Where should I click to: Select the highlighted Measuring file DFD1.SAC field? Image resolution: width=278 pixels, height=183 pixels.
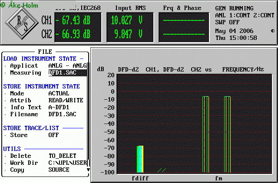point(68,73)
